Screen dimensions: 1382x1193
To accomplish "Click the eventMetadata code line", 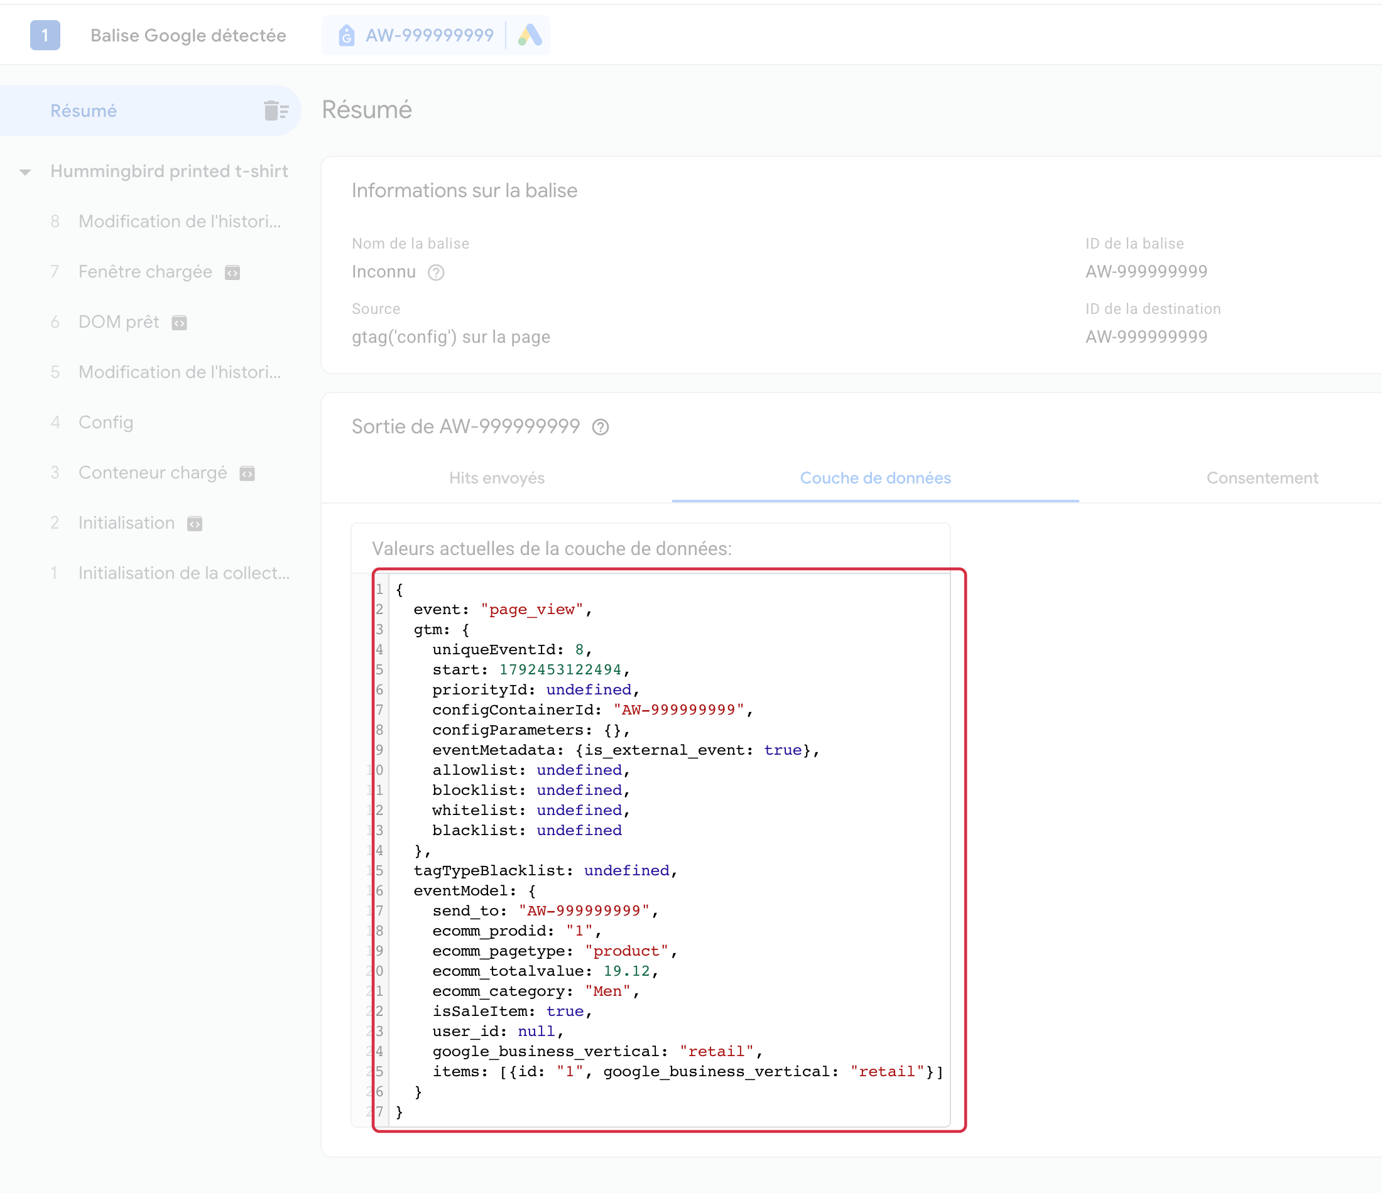I will point(626,750).
